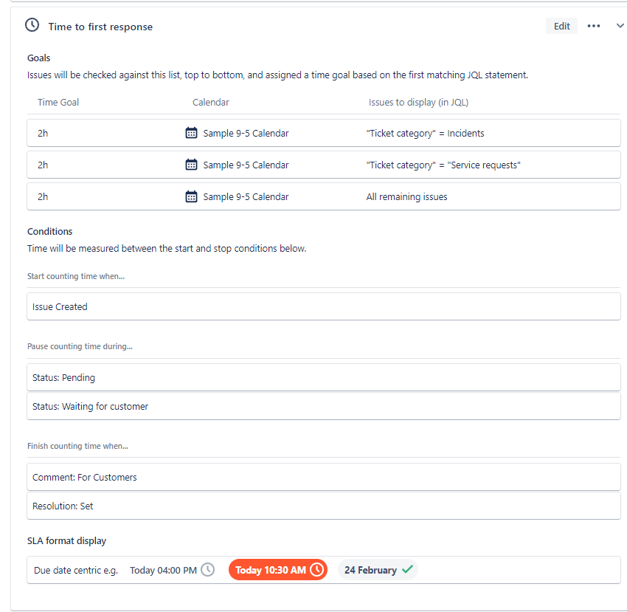Select the Incidents goal row
This screenshot has width=627, height=612.
[324, 133]
